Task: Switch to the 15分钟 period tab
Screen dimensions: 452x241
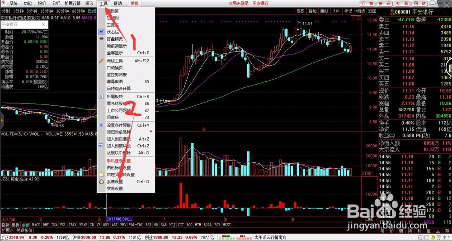Action: tap(47, 11)
